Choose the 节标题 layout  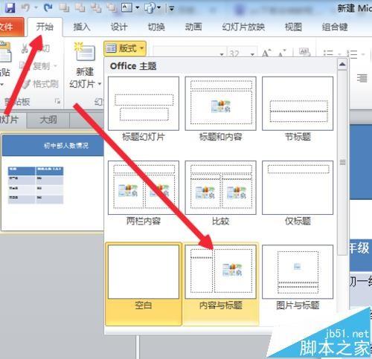point(298,109)
